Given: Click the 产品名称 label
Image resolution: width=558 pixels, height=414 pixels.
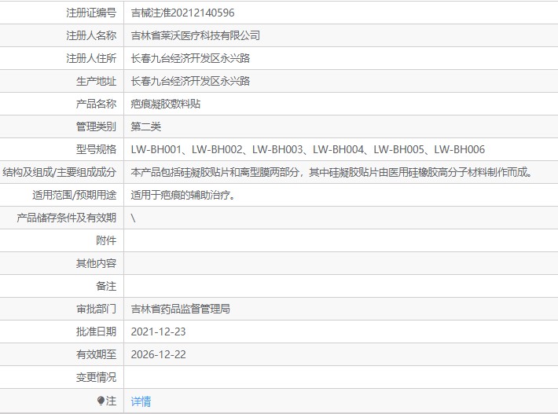Looking at the screenshot, I should coord(96,104).
